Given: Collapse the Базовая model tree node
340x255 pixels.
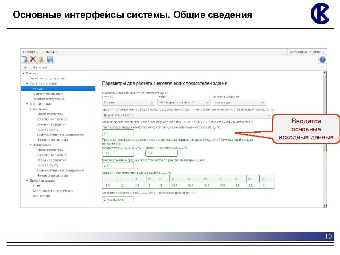Looking at the screenshot, I should coord(31,109).
